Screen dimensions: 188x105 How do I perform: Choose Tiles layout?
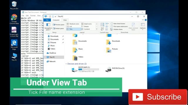coord(74,29)
